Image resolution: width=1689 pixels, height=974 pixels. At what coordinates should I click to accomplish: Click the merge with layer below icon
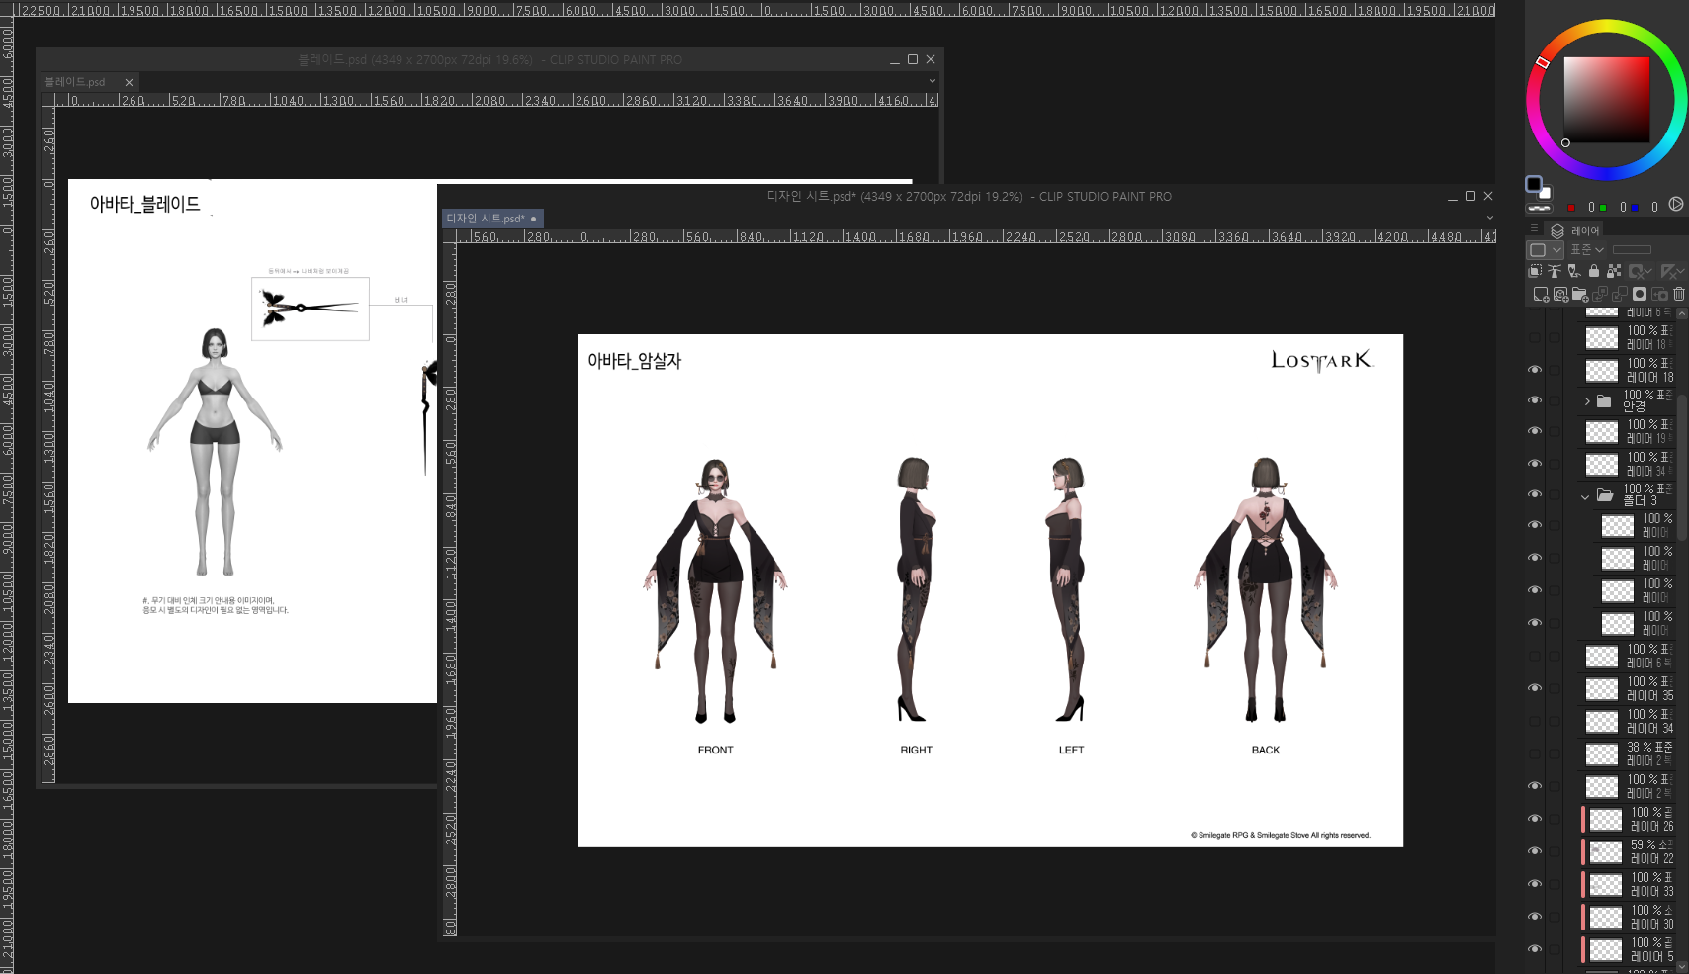(x=1620, y=295)
